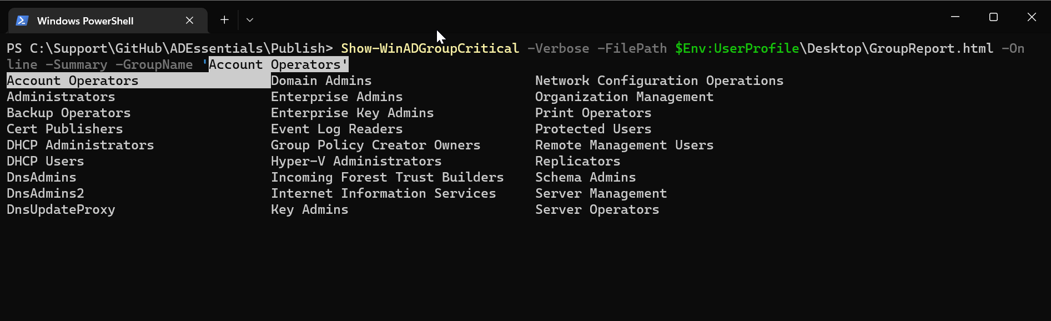Close the terminal window
Image resolution: width=1051 pixels, height=321 pixels.
1032,17
